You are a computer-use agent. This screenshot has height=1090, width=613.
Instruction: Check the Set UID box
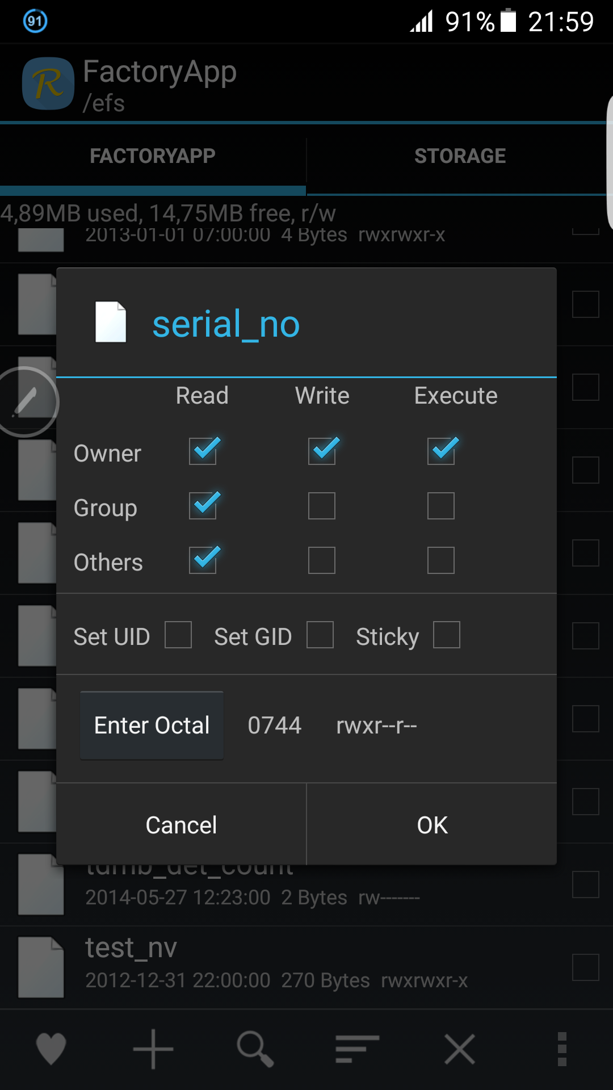click(178, 635)
